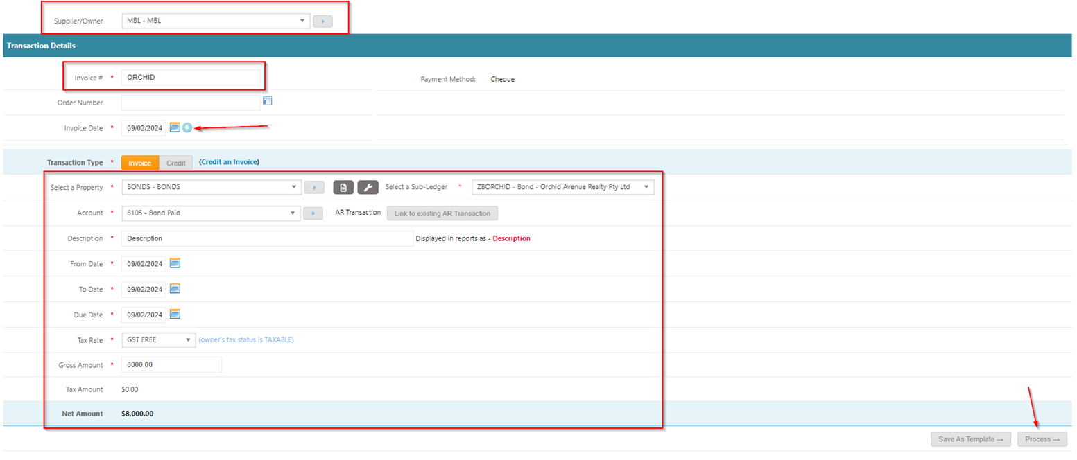Open the Due Date calendar picker

coord(175,315)
